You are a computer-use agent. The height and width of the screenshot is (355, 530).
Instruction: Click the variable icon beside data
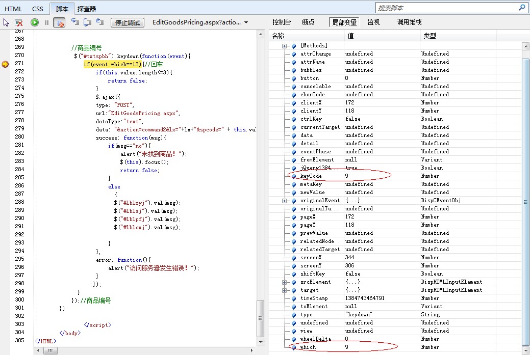pos(294,135)
